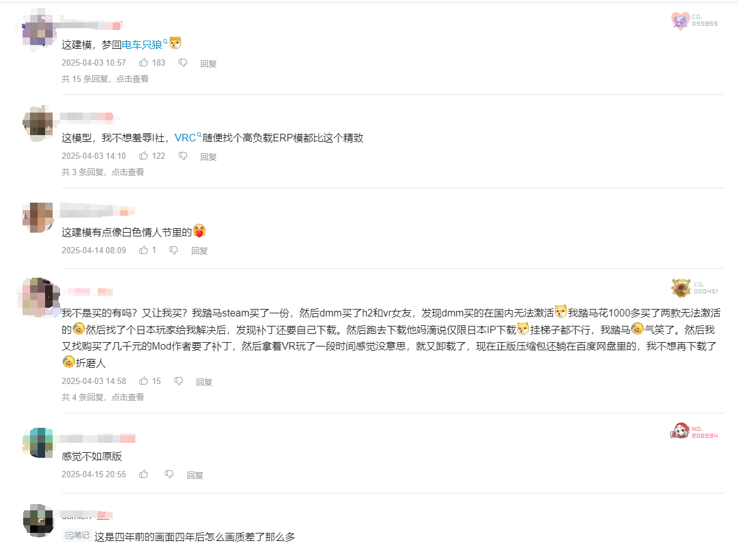Image resolution: width=738 pixels, height=546 pixels.
Task: Reply to the 感觉不如原版 comment
Action: (195, 475)
